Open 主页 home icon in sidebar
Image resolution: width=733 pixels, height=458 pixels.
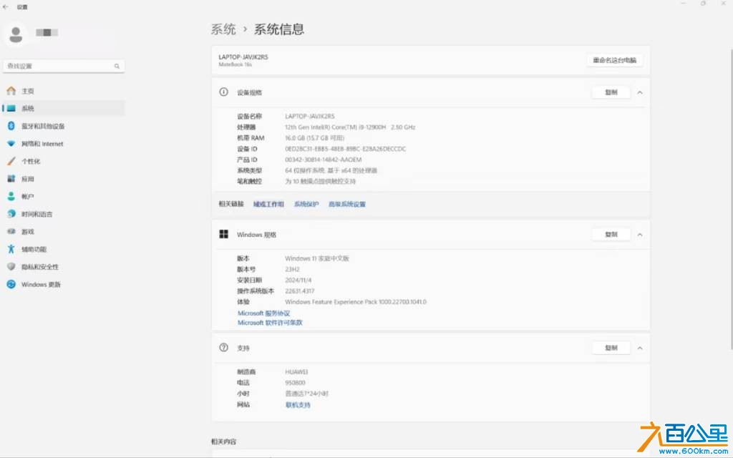(11, 91)
